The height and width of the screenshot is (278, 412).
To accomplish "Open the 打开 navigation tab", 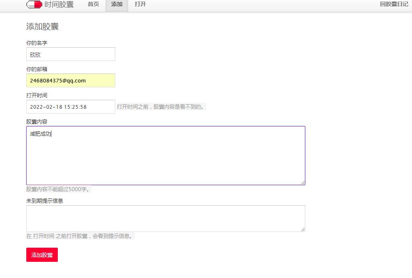I will [x=140, y=4].
